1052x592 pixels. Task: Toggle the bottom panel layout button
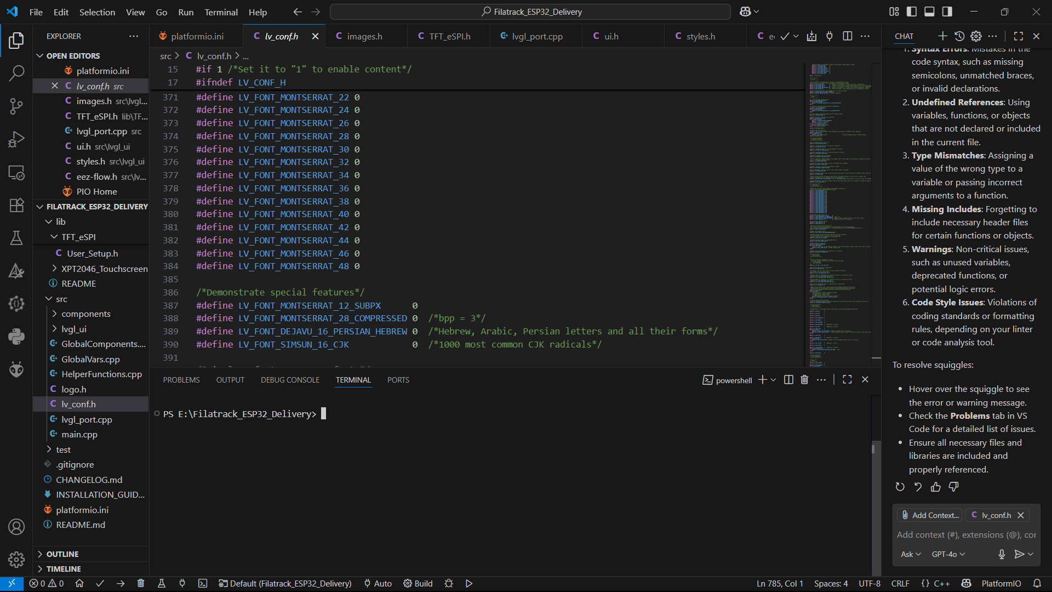[x=929, y=12]
